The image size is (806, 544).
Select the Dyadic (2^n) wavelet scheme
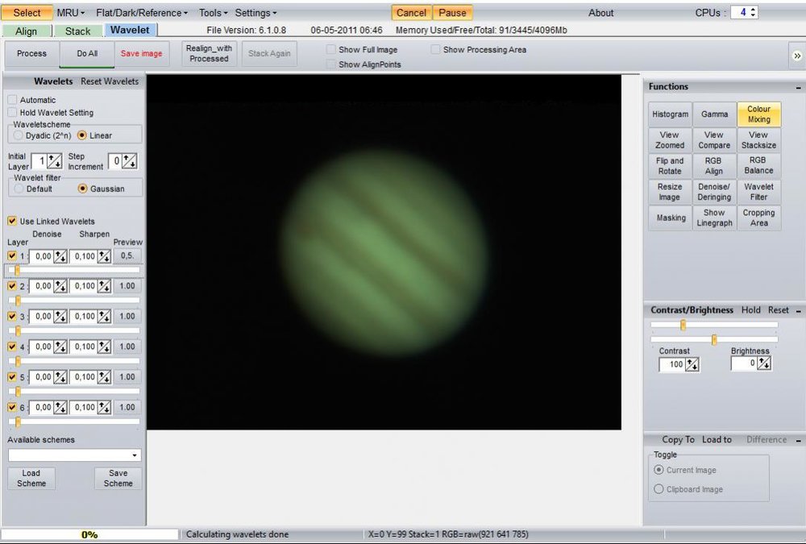(x=19, y=135)
